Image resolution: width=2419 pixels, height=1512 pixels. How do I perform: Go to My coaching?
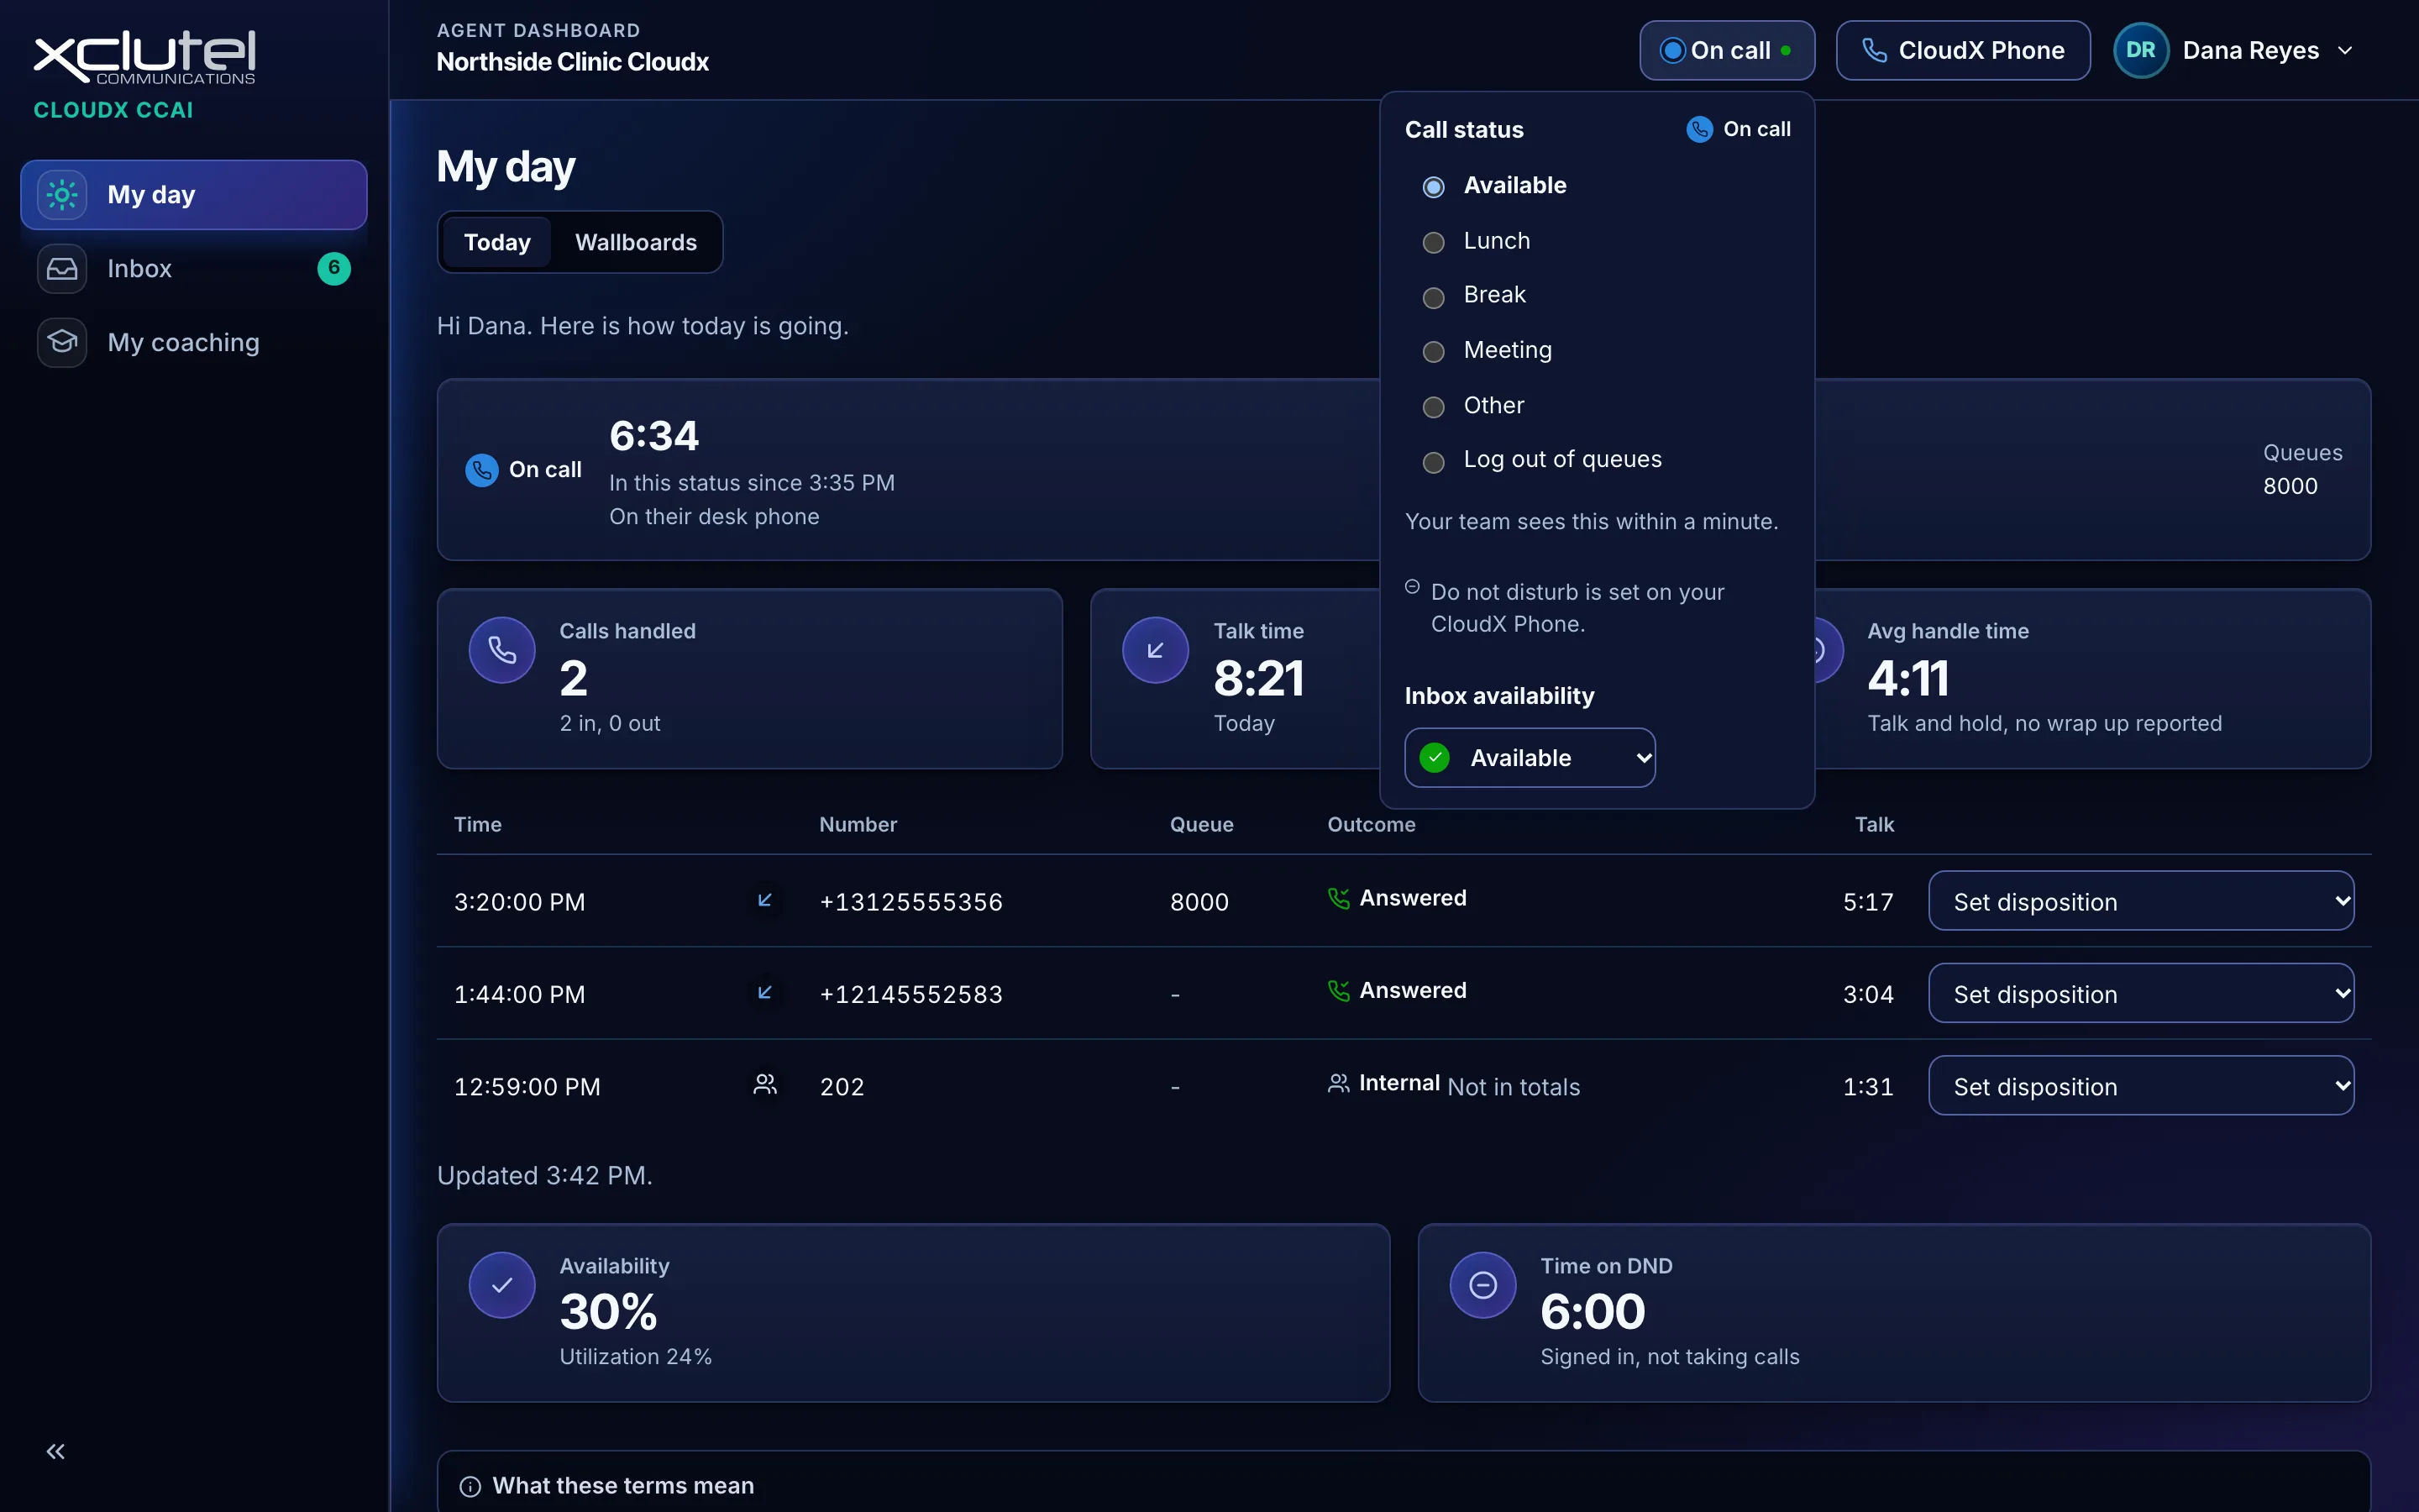[x=194, y=343]
